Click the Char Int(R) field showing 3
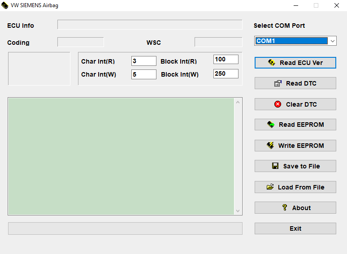The image size is (347, 254). 144,61
